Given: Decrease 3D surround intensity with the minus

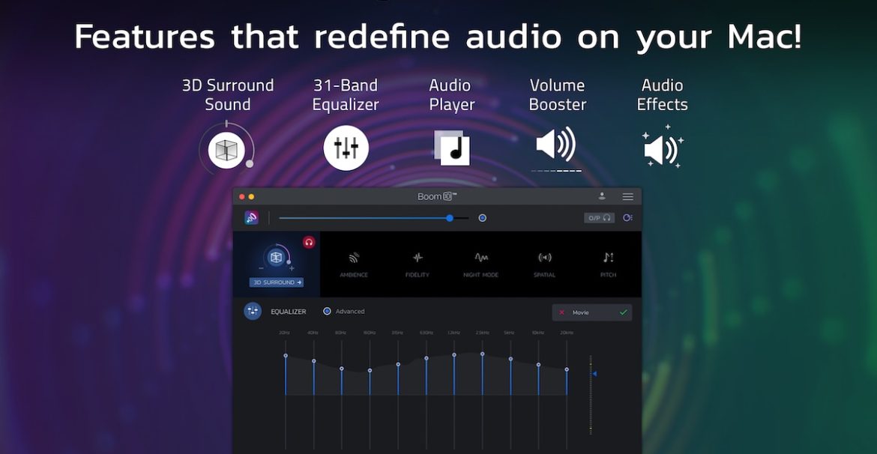Looking at the screenshot, I should tap(261, 269).
